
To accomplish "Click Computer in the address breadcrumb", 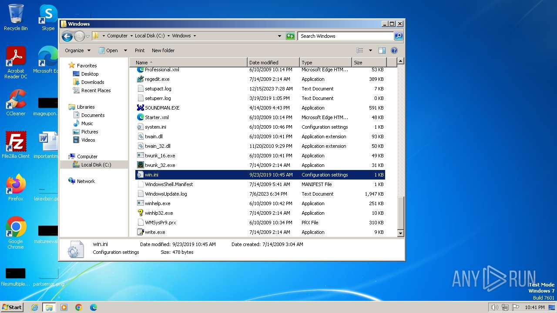I will [x=117, y=36].
